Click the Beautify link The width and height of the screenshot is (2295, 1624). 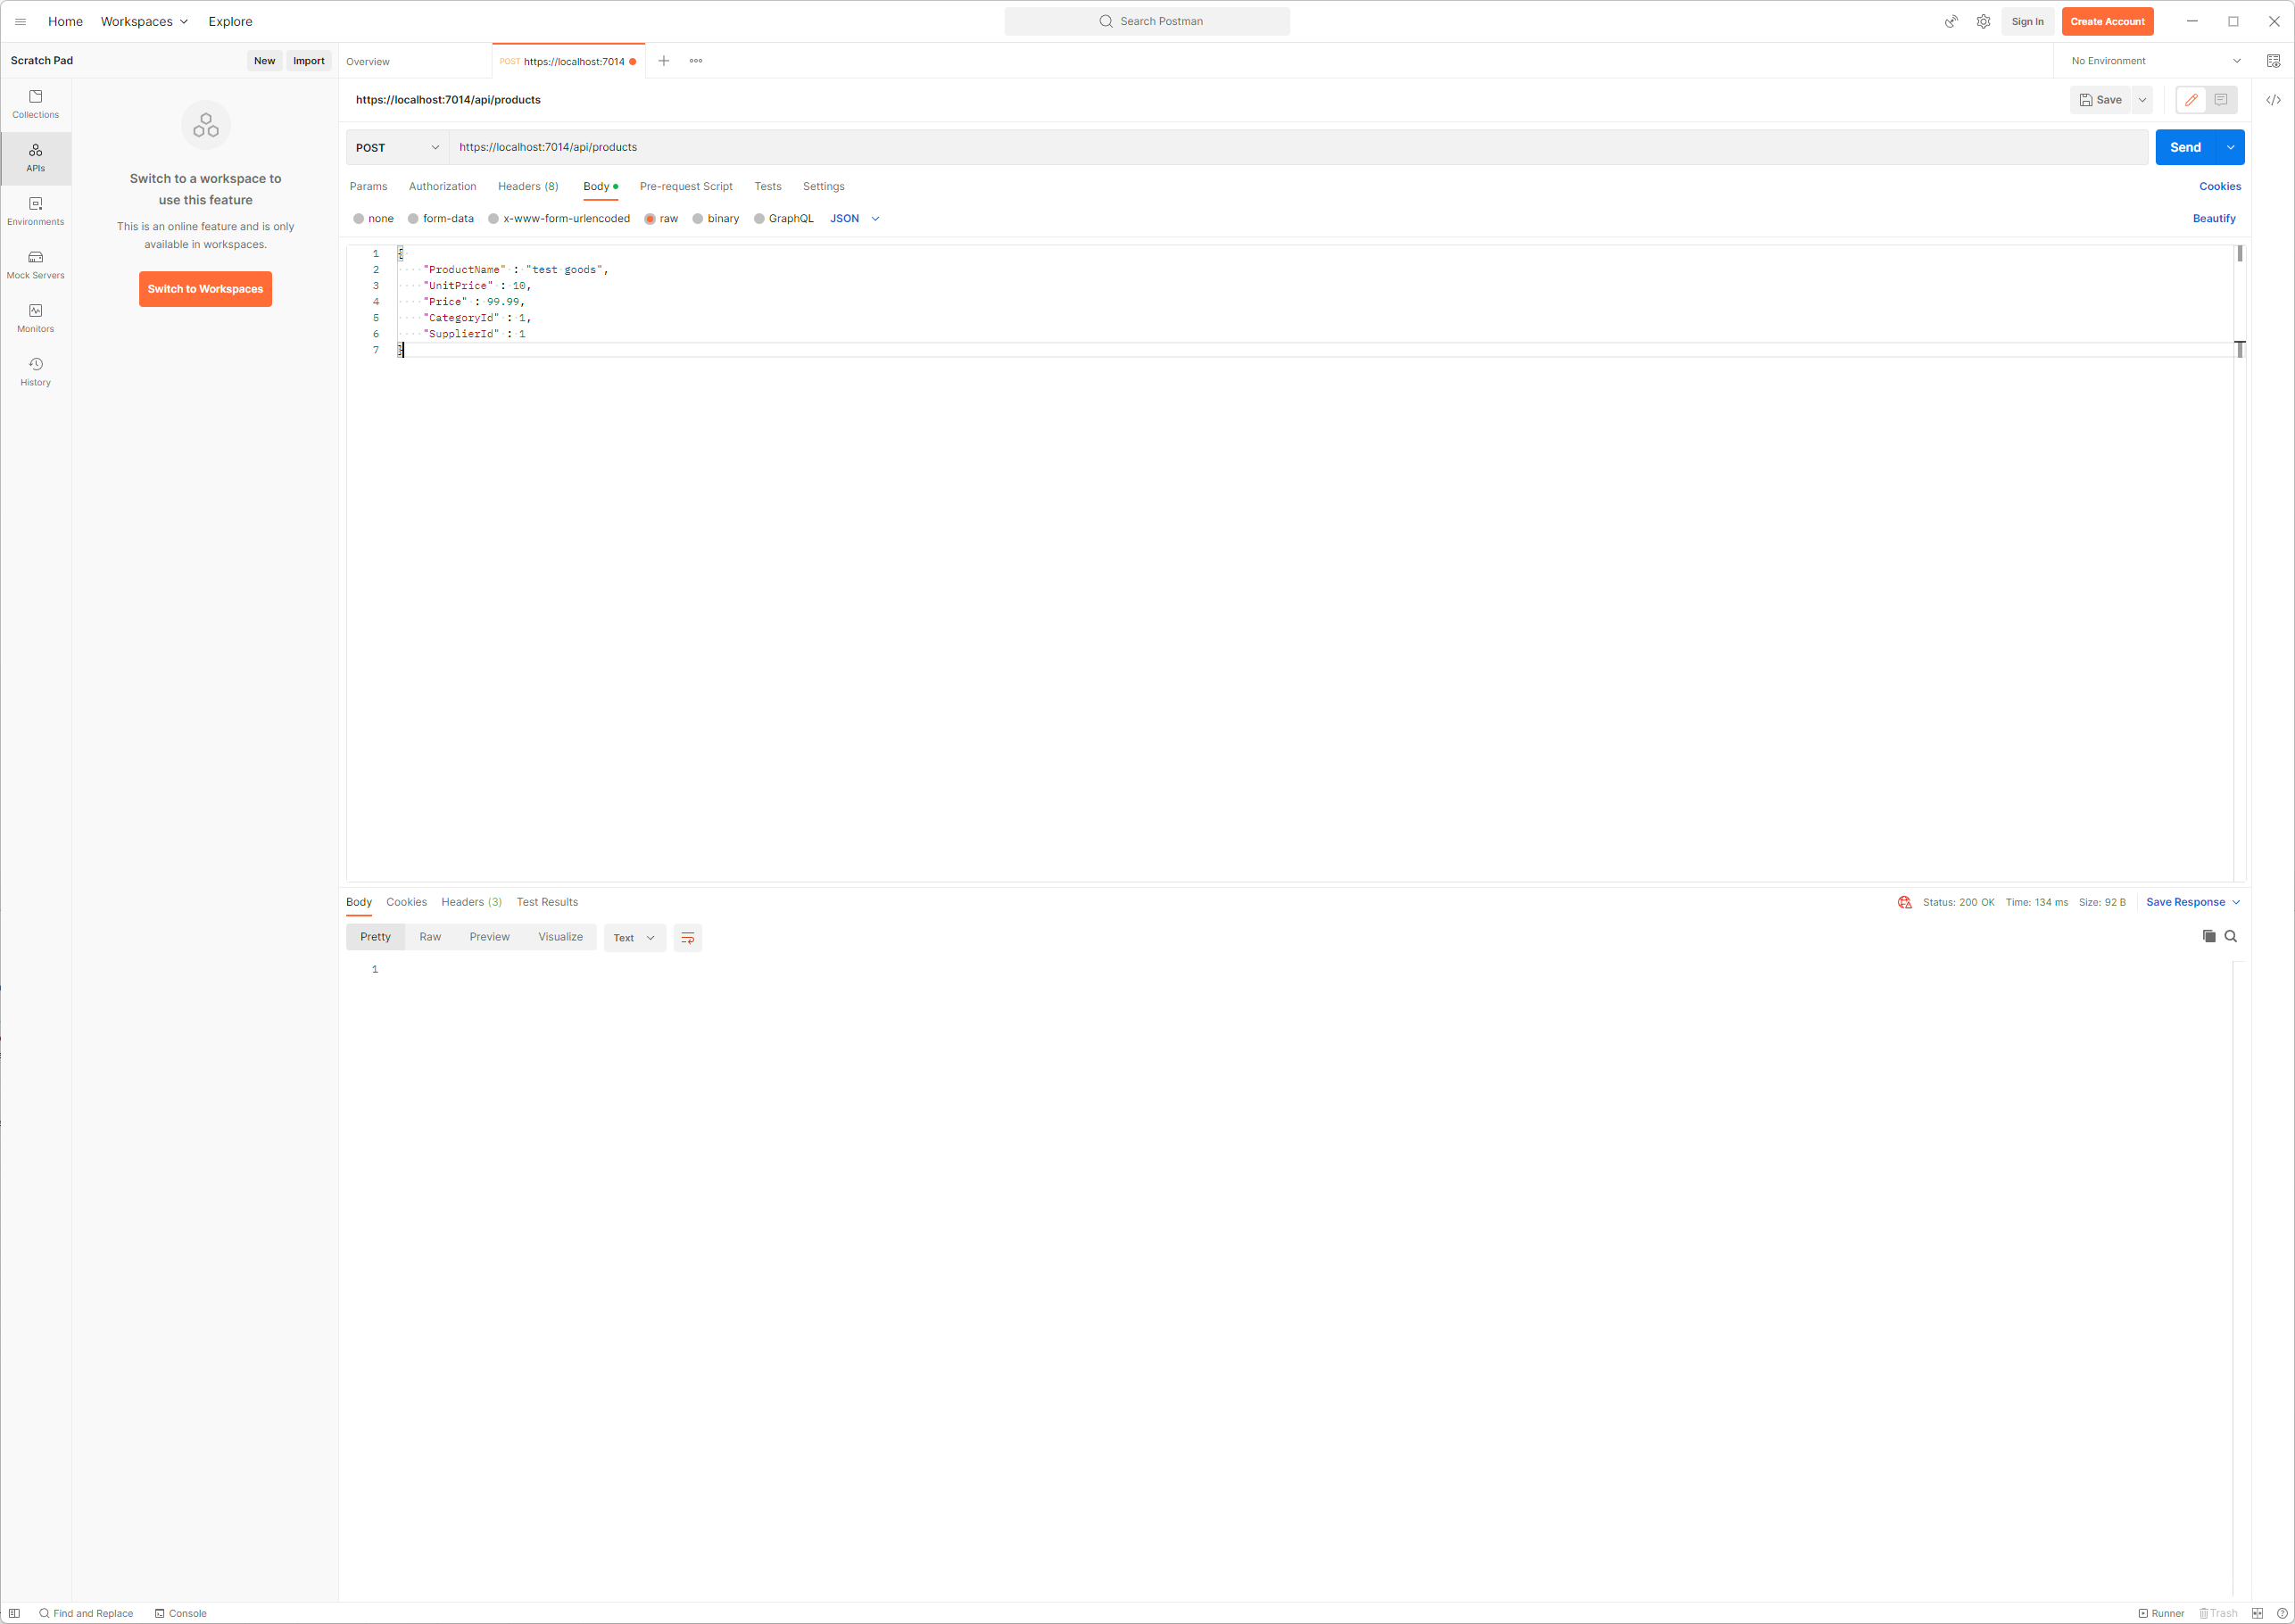tap(2213, 219)
